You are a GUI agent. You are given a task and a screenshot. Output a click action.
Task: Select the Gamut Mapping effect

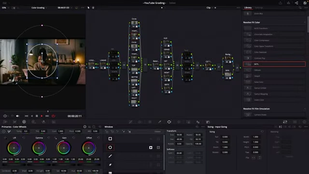[274, 94]
